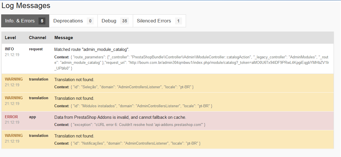Select the context containing "Seleção" id
Image resolution: width=341 pixels, height=157 pixels.
(x=124, y=87)
